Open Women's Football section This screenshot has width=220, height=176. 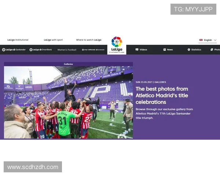(67, 50)
